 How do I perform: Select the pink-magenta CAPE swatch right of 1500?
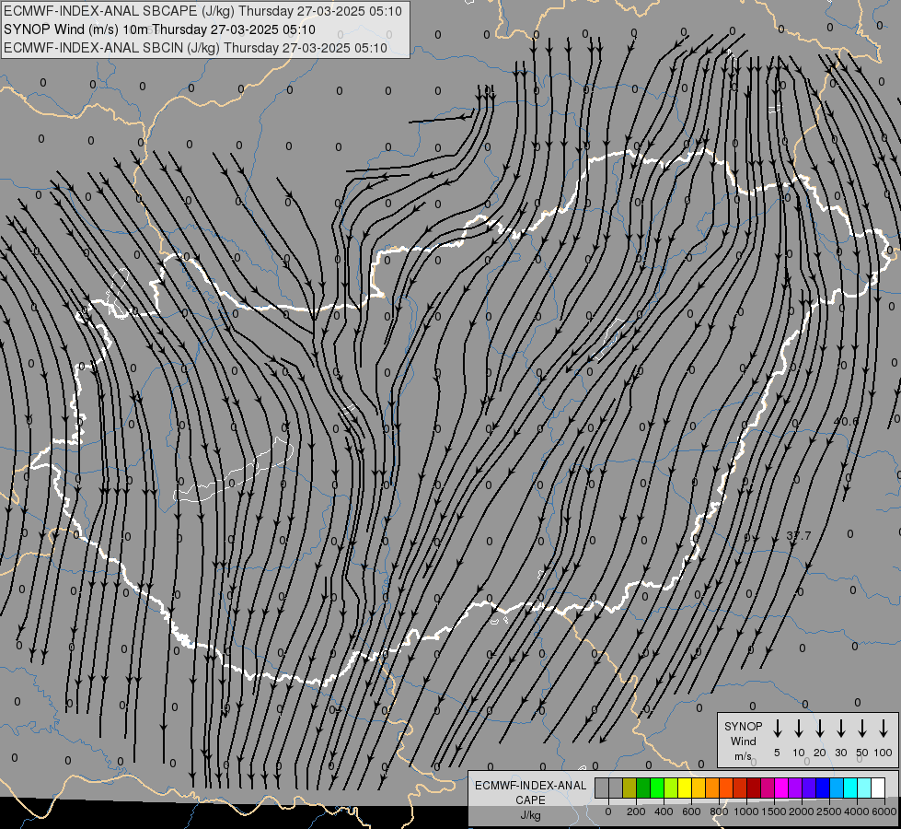(x=768, y=788)
